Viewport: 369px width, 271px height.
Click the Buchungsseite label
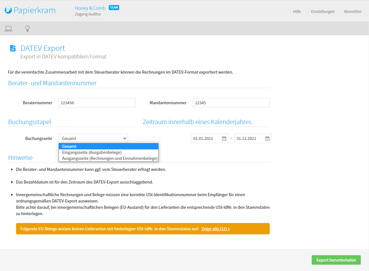pos(38,138)
